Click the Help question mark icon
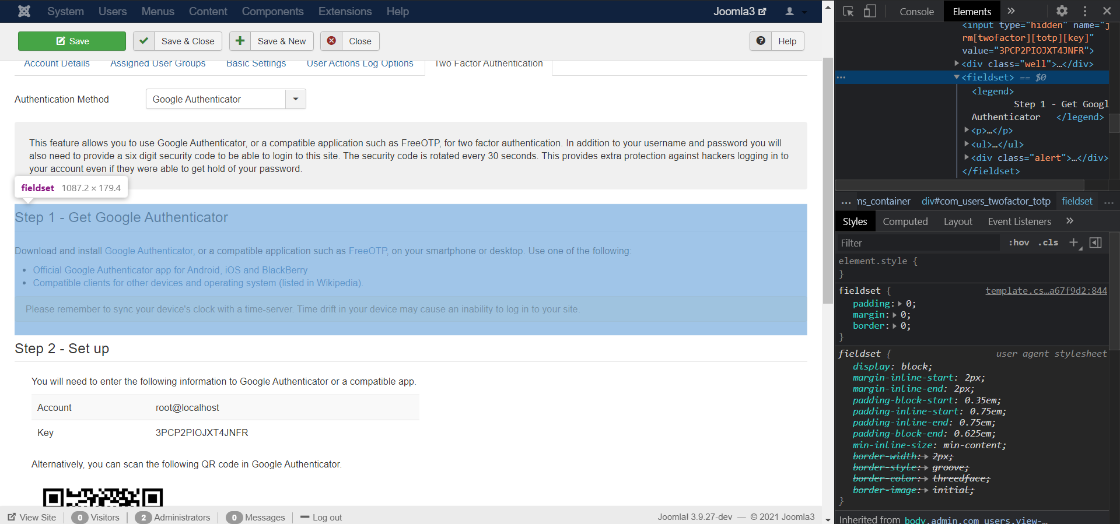The image size is (1120, 524). coord(761,41)
